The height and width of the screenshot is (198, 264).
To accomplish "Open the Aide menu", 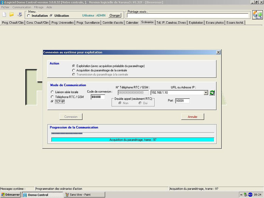I will coord(49,7).
